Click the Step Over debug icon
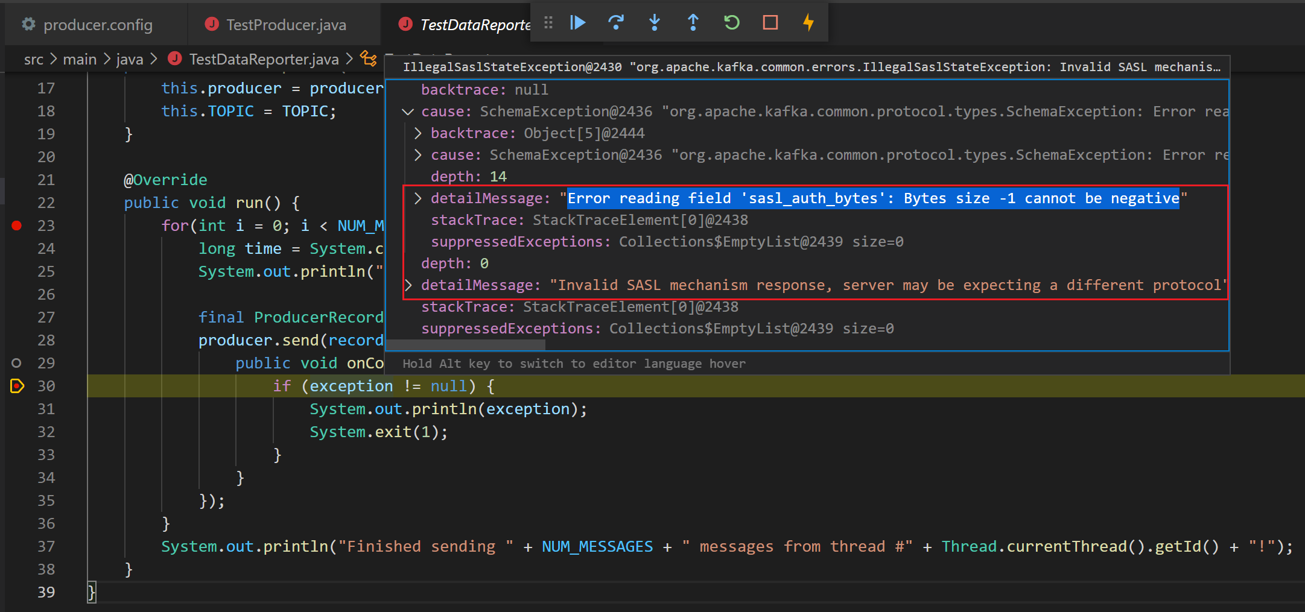The width and height of the screenshot is (1305, 612). pos(616,23)
